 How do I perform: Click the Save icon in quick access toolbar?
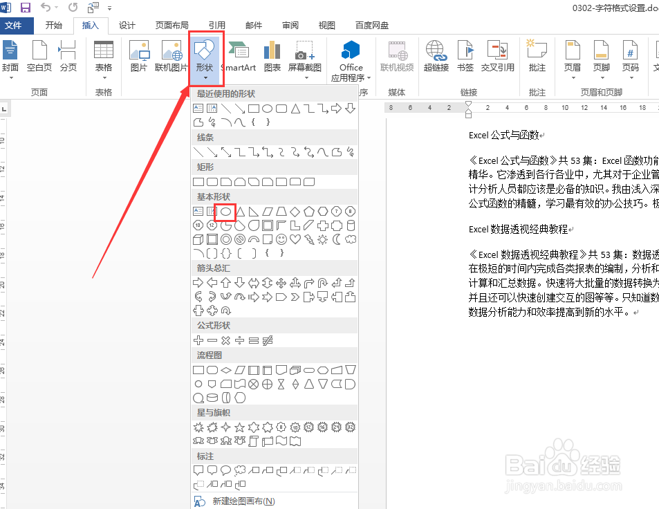tap(25, 7)
